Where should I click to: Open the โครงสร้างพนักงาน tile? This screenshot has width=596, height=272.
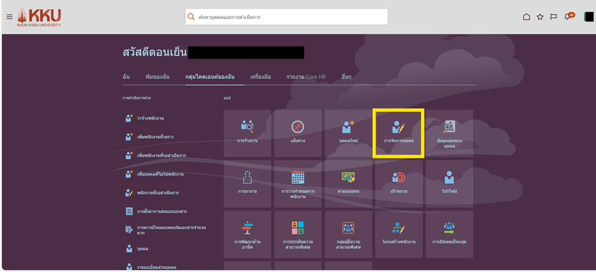click(399, 234)
